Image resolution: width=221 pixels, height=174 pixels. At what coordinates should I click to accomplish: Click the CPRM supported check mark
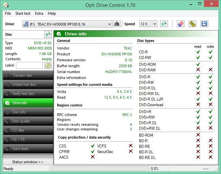coord(93,151)
